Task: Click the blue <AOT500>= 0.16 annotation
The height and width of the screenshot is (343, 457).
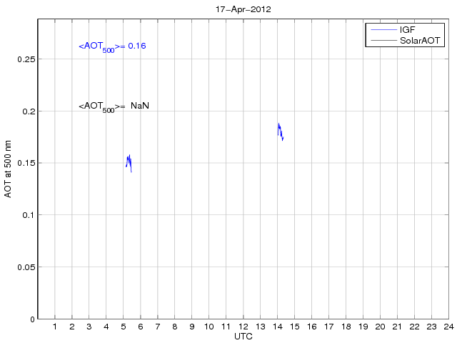Action: (112, 47)
